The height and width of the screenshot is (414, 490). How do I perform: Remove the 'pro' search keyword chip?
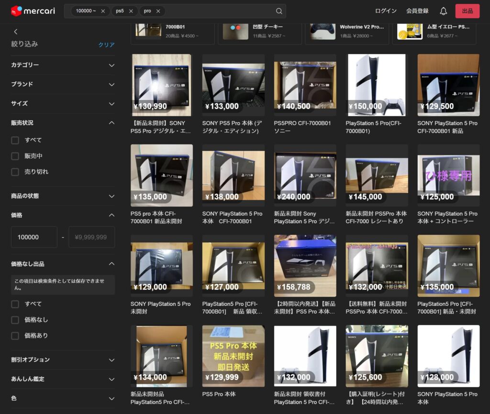[x=158, y=11]
